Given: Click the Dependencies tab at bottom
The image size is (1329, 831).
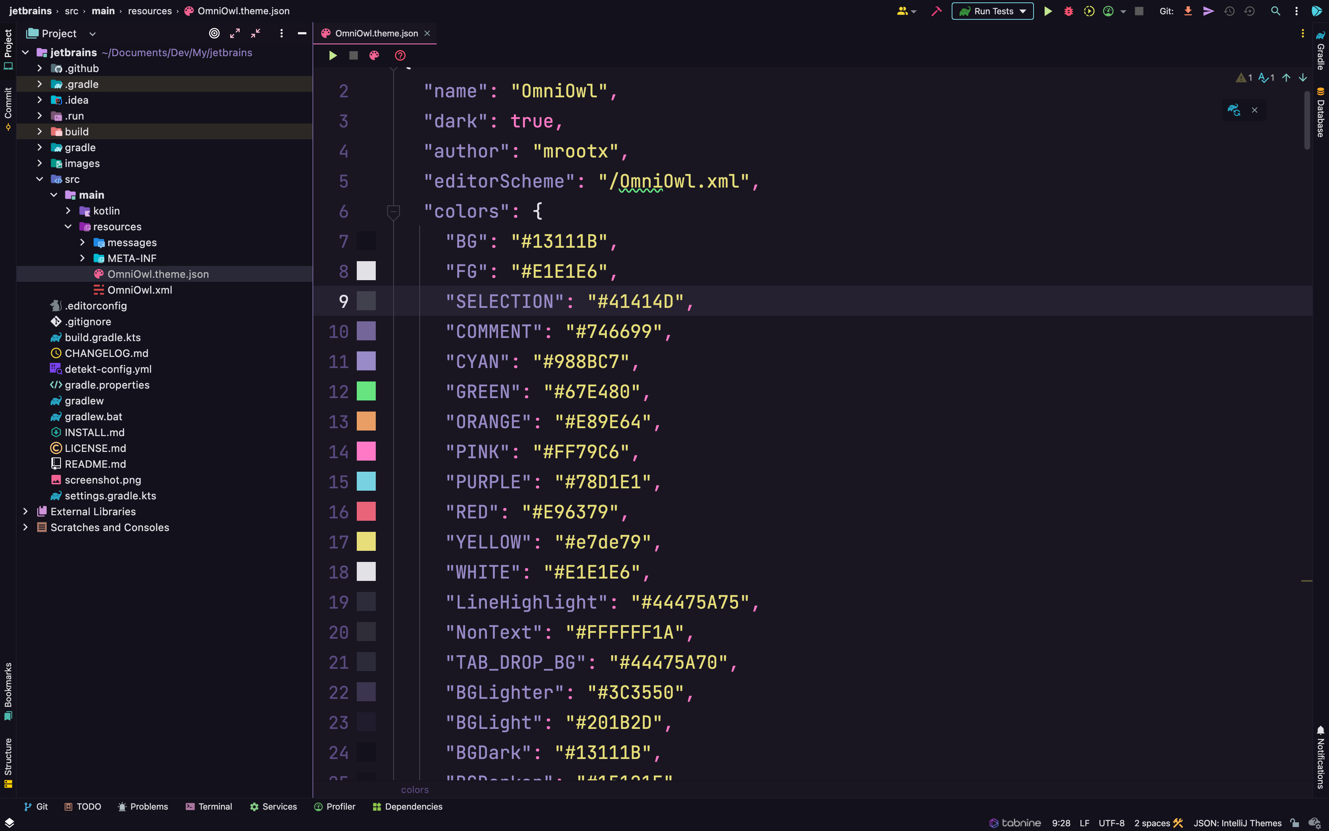Looking at the screenshot, I should (413, 806).
